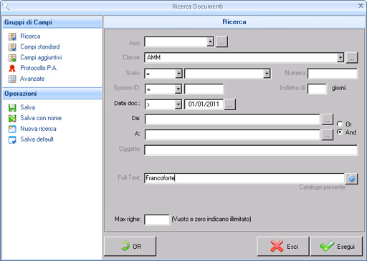Click Salva default operation
367x261 pixels.
(x=37, y=139)
